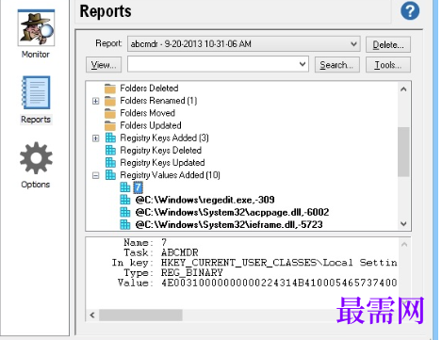Click the Delete... button
Viewport: 442px width, 340px height.
point(388,44)
